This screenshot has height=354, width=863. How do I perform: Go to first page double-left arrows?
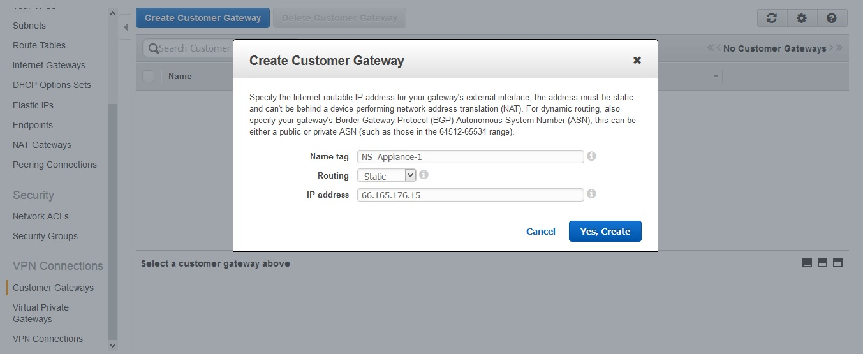tap(711, 48)
